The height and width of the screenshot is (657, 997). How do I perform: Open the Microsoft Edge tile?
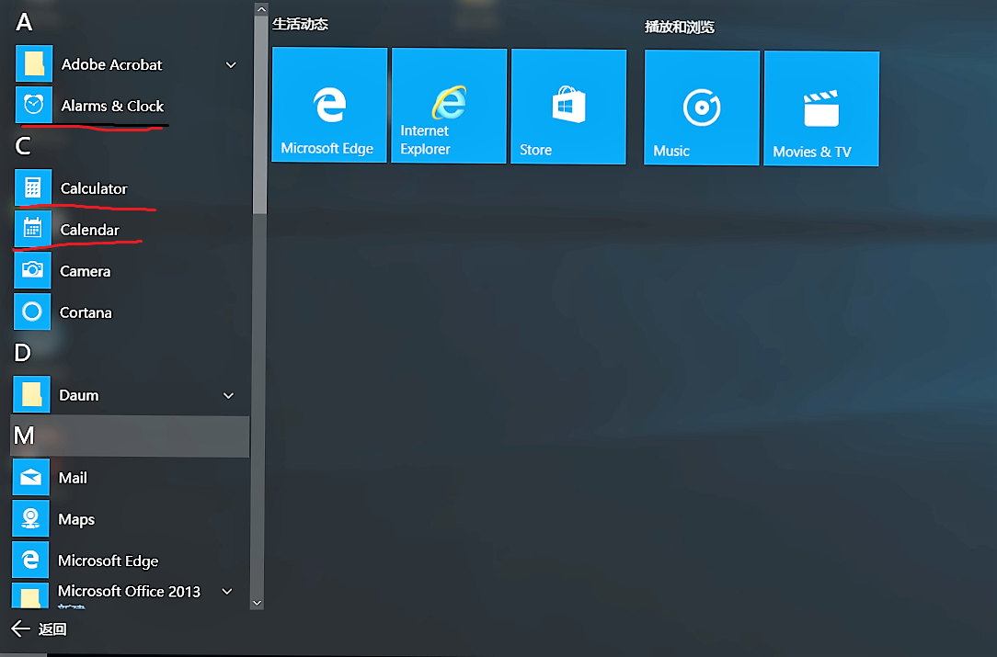[329, 105]
